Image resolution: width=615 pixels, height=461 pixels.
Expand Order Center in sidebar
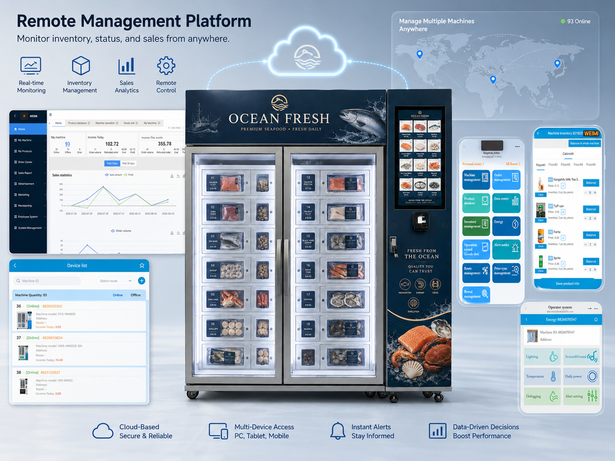28,162
